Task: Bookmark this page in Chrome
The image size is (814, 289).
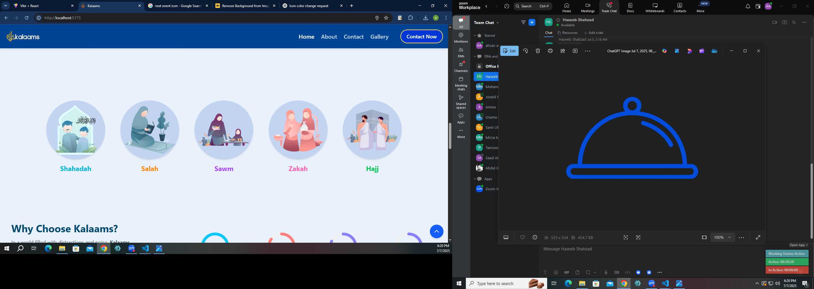Action: (386, 18)
